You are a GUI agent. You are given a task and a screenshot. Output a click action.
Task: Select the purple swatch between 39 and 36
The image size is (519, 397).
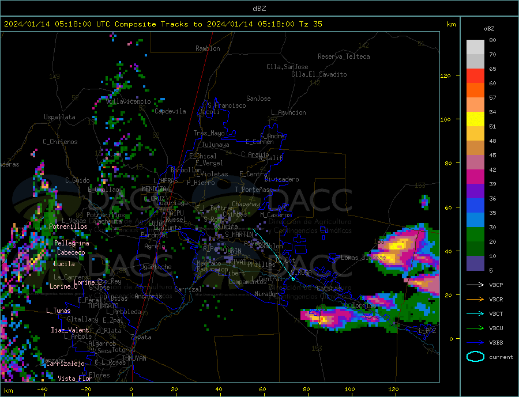coord(475,191)
